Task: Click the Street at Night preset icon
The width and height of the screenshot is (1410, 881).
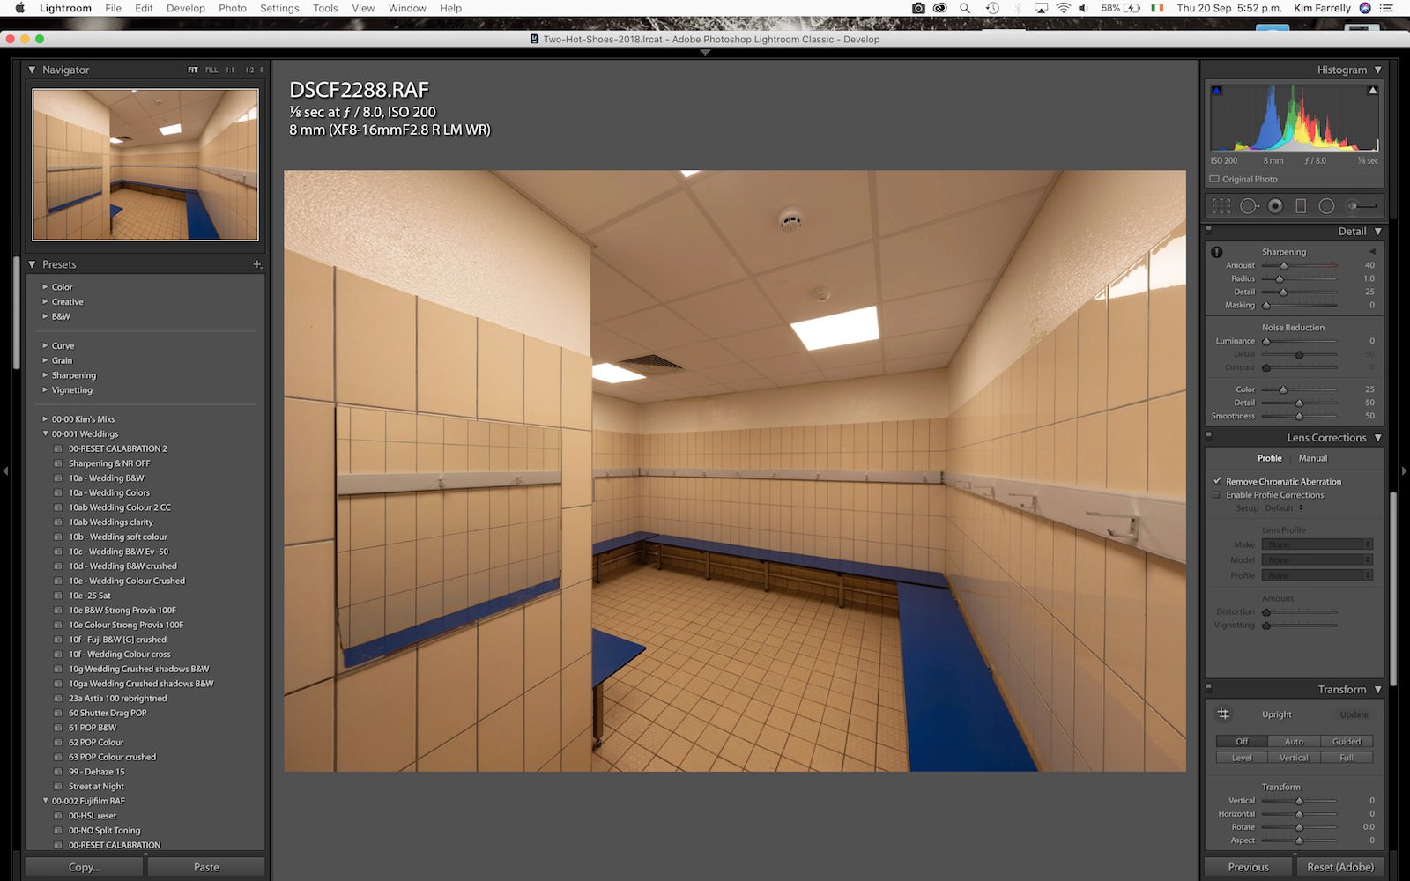Action: pyautogui.click(x=58, y=787)
